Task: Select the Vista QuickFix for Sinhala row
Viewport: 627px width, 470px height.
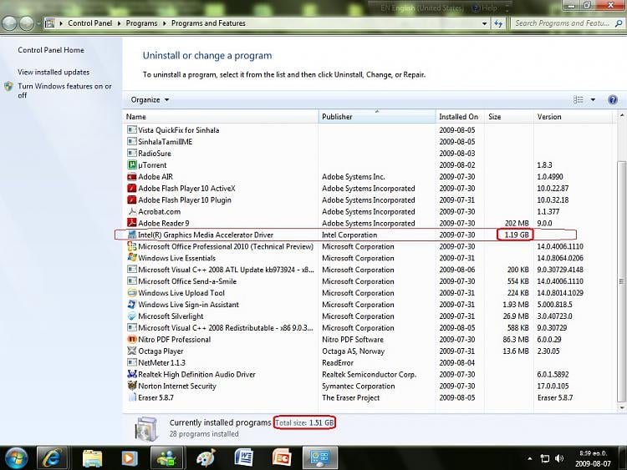Action: pyautogui.click(x=370, y=129)
